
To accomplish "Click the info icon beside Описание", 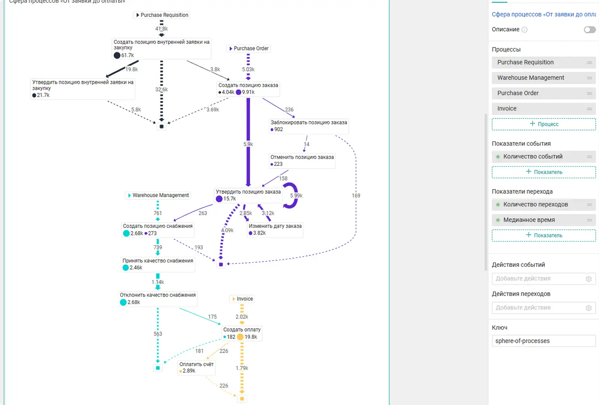I will tap(524, 30).
